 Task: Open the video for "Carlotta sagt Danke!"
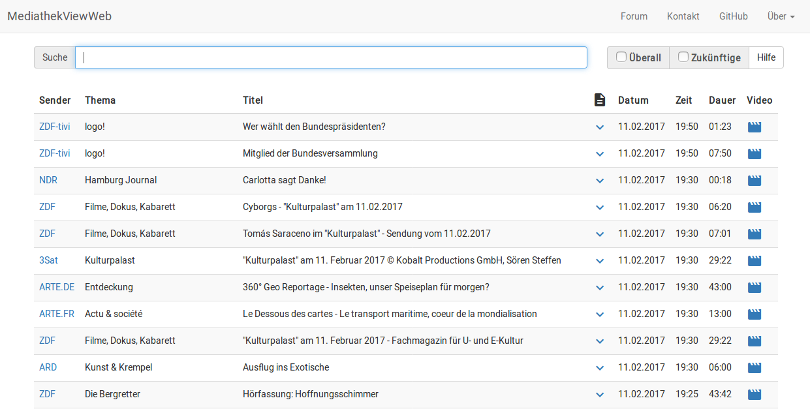coord(754,180)
